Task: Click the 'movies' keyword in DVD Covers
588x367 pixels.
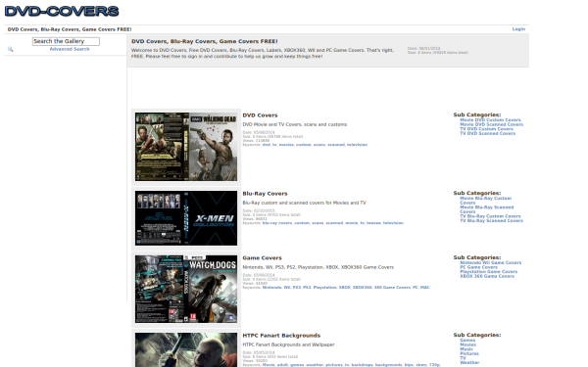Action: pyautogui.click(x=286, y=145)
